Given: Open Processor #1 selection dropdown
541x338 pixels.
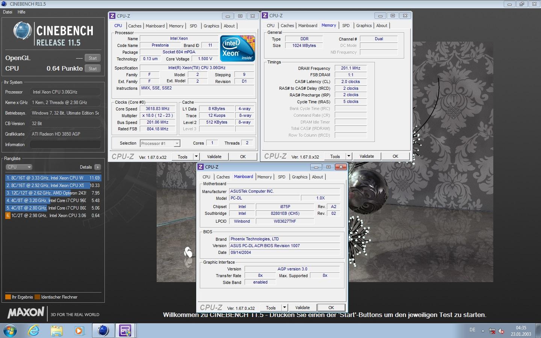Looking at the screenshot, I should click(160, 143).
